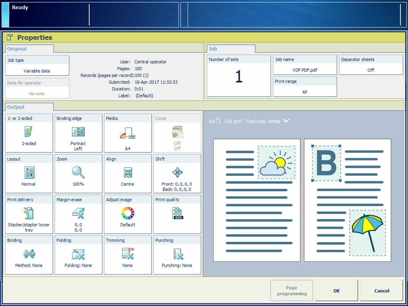The image size is (408, 306).
Task: Click the Zoom magnifier icon
Action: click(78, 173)
